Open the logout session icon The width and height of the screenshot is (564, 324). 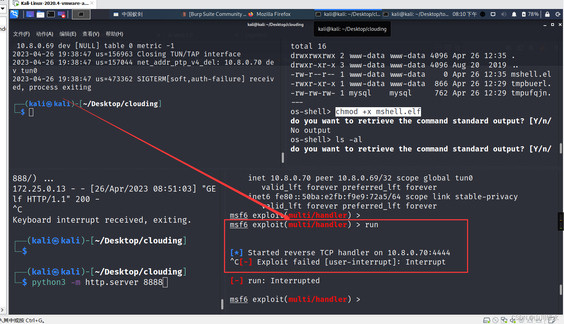558,14
